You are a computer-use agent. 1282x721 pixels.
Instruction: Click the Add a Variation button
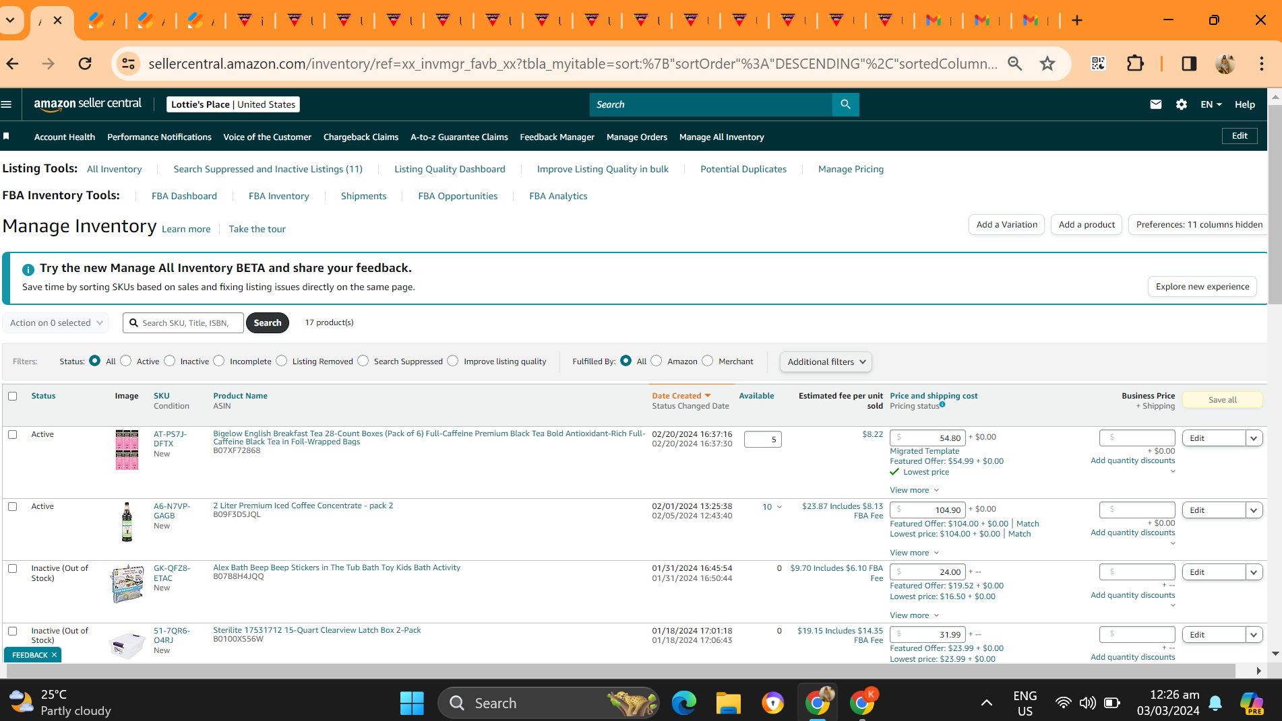click(1007, 224)
